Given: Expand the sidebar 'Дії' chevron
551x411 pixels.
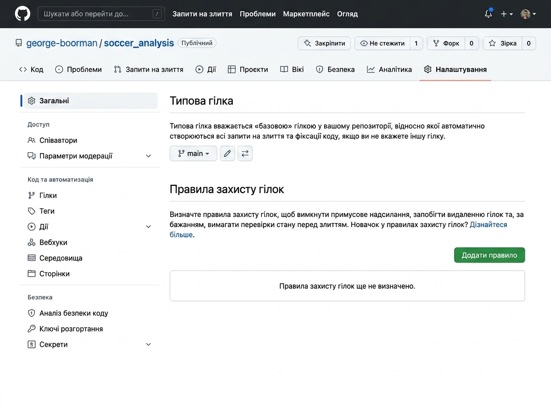Looking at the screenshot, I should click(148, 227).
